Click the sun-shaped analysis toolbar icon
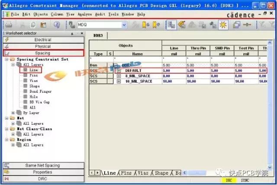The height and width of the screenshot is (185, 277). [223, 25]
